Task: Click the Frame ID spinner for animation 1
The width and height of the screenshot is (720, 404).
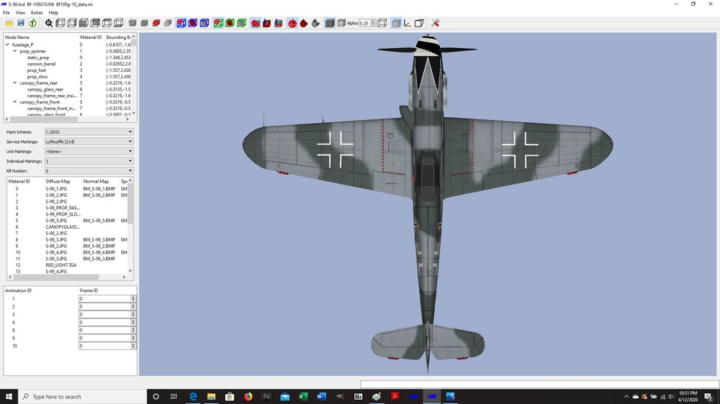Action: pyautogui.click(x=133, y=298)
